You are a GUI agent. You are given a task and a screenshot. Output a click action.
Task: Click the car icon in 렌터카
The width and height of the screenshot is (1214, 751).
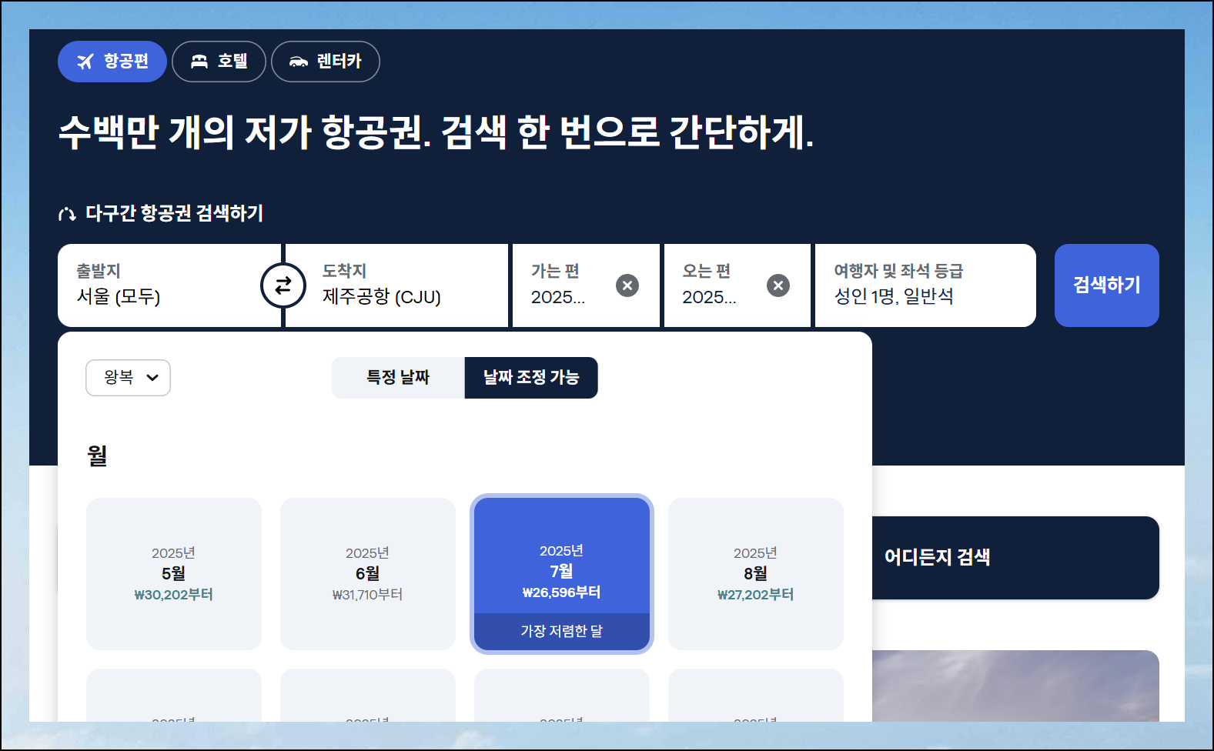click(x=299, y=62)
